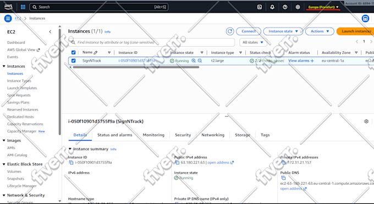The image size is (374, 204).
Task: Click the Connect button
Action: (249, 31)
